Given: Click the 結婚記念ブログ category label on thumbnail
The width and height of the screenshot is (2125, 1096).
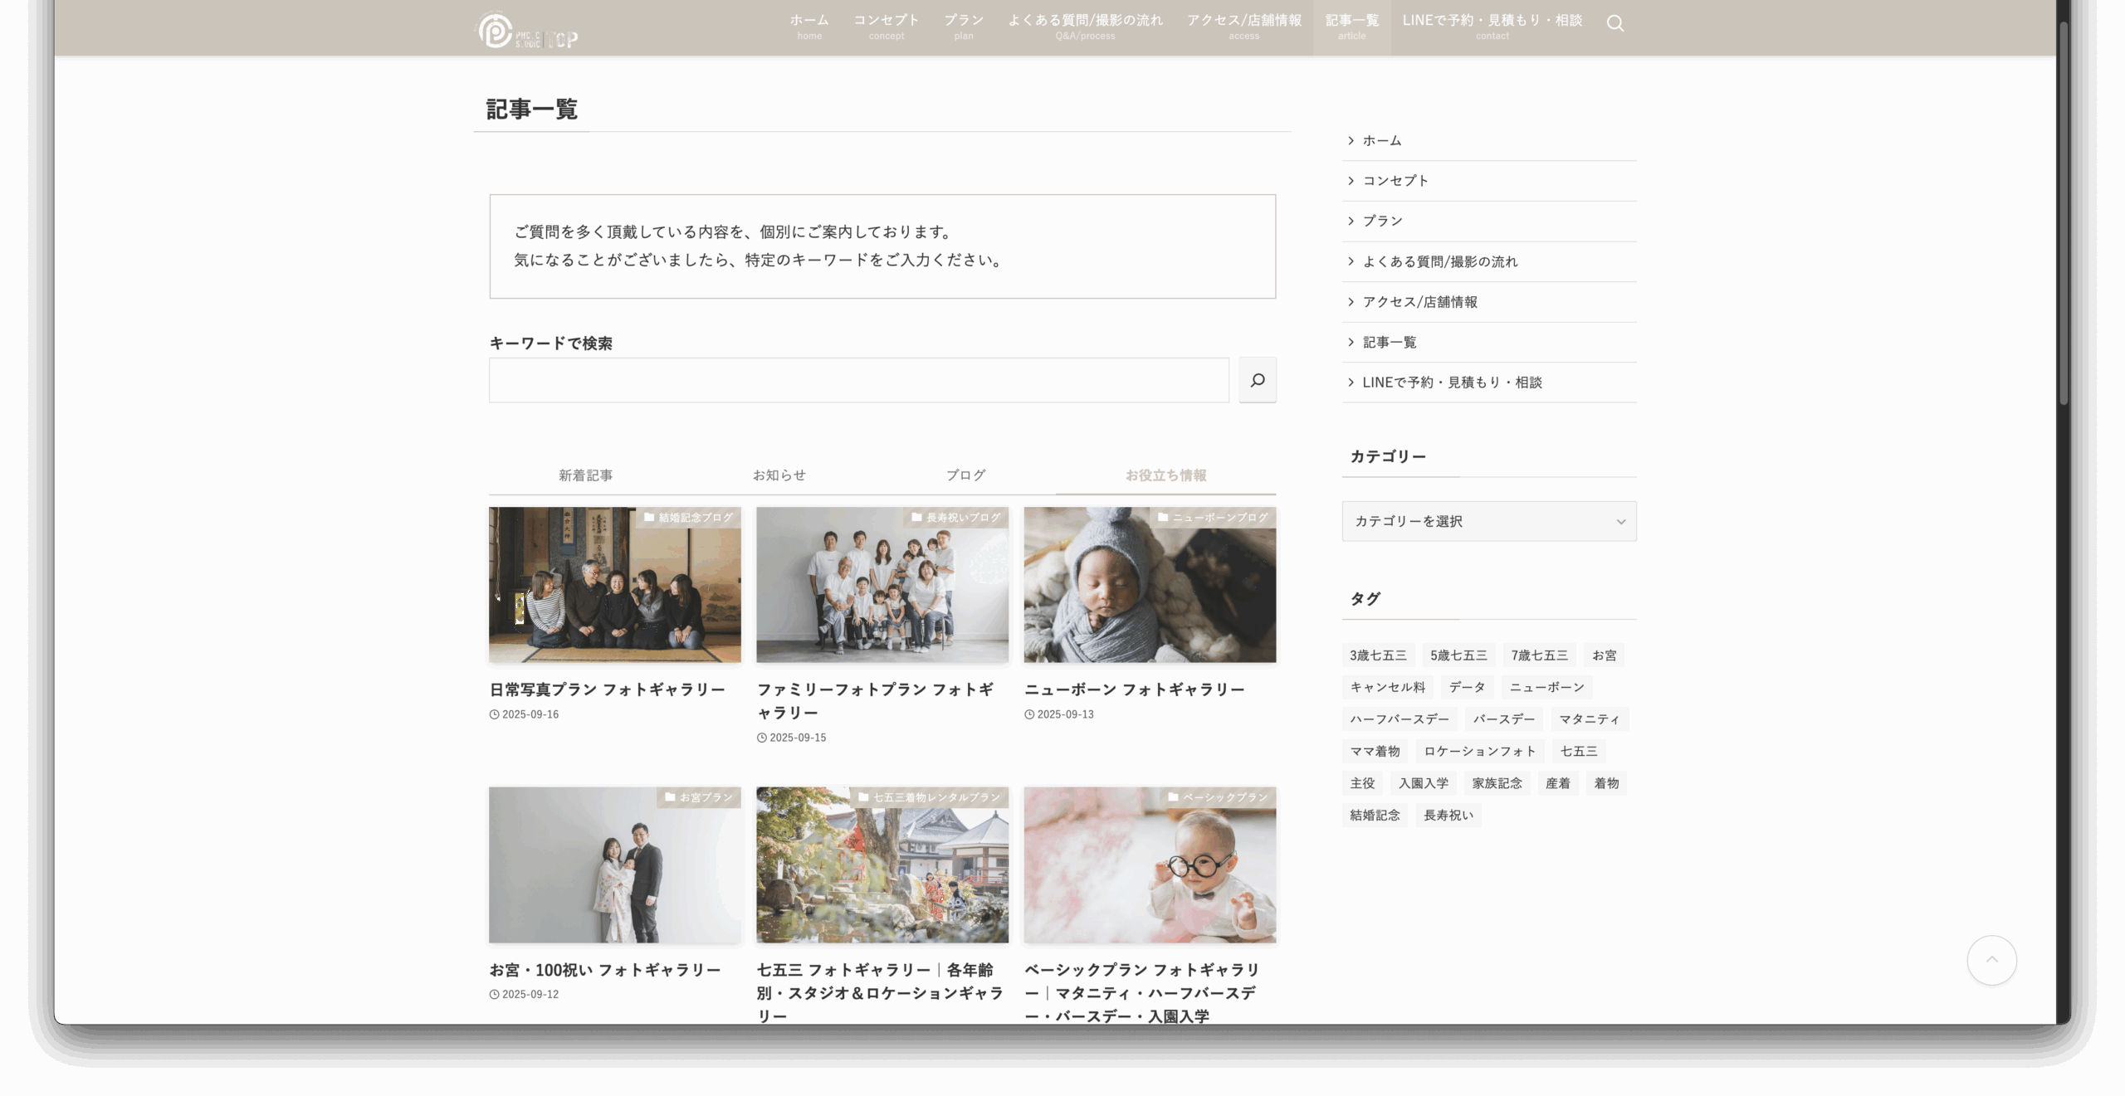Looking at the screenshot, I should (689, 518).
